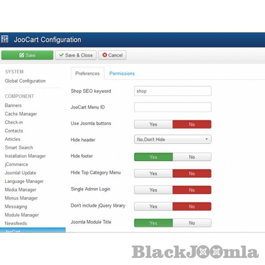Select Module Manager from the sidebar

tap(22, 215)
